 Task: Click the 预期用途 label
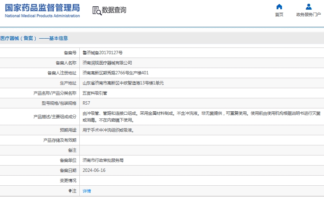click(68, 130)
